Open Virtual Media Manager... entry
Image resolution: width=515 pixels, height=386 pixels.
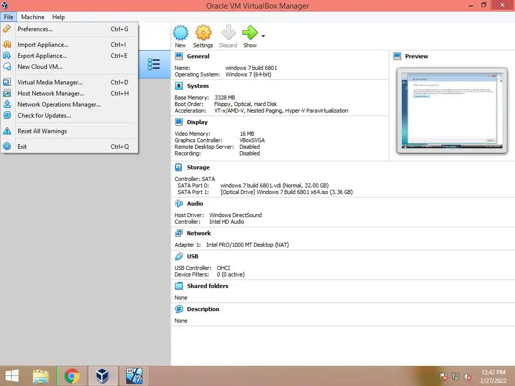click(x=69, y=82)
